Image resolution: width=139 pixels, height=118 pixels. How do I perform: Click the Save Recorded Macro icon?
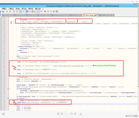pyautogui.click(x=57, y=11)
